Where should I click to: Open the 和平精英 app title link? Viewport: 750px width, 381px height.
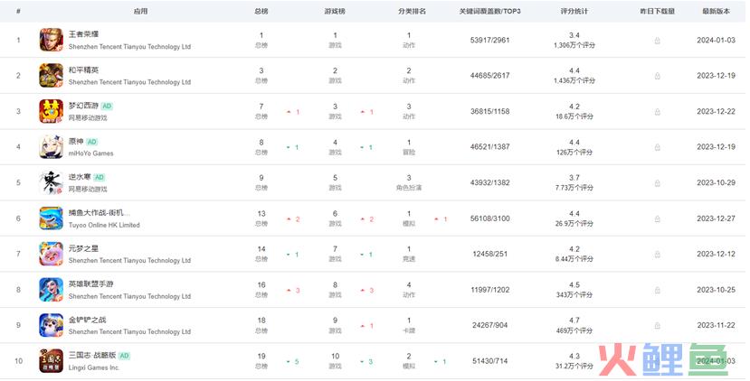[x=84, y=70]
